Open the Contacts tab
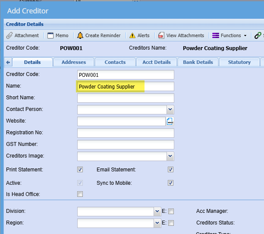The image size is (264, 234). pos(115,62)
